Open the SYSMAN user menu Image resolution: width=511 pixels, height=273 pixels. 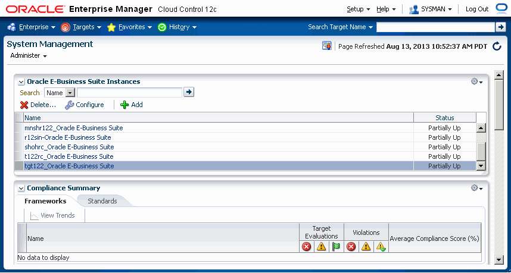tap(430, 9)
